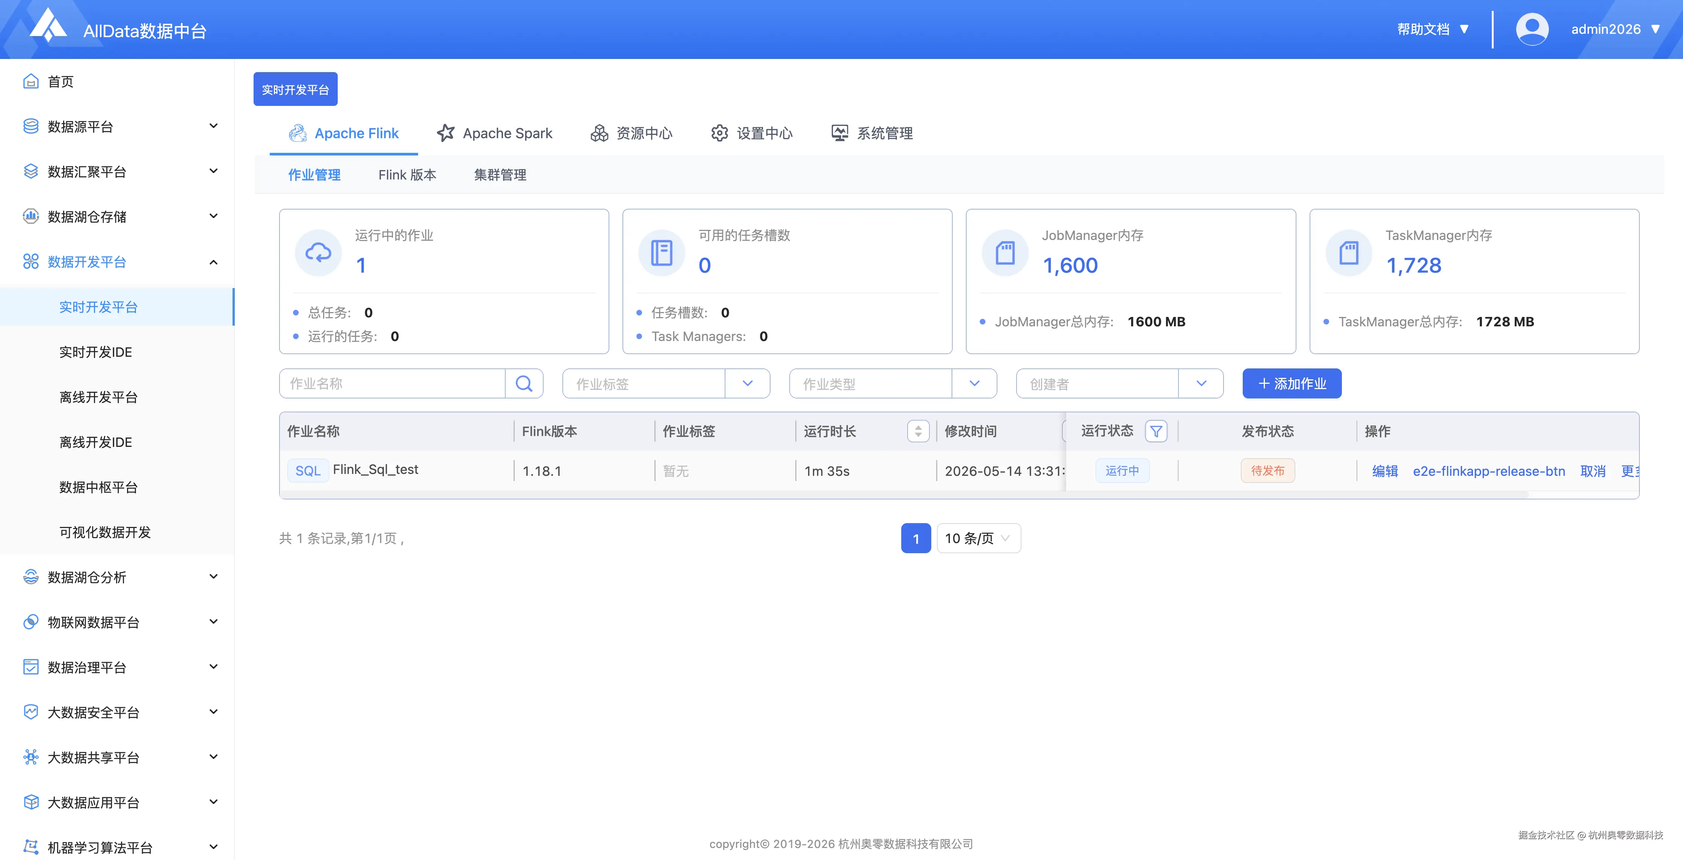This screenshot has height=860, width=1683.
Task: Click 编辑 for Flink_Sql_test
Action: [x=1384, y=471]
